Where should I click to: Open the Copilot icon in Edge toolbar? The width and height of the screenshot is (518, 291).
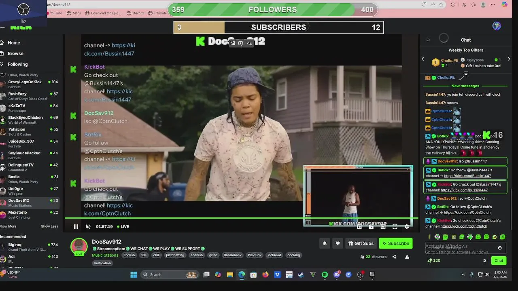click(x=504, y=5)
